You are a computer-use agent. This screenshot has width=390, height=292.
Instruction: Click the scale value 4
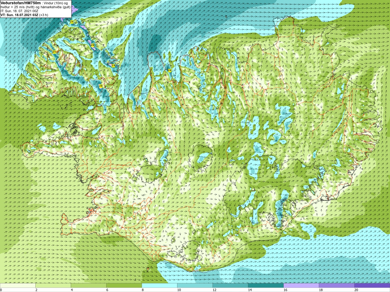pyautogui.click(x=72, y=290)
